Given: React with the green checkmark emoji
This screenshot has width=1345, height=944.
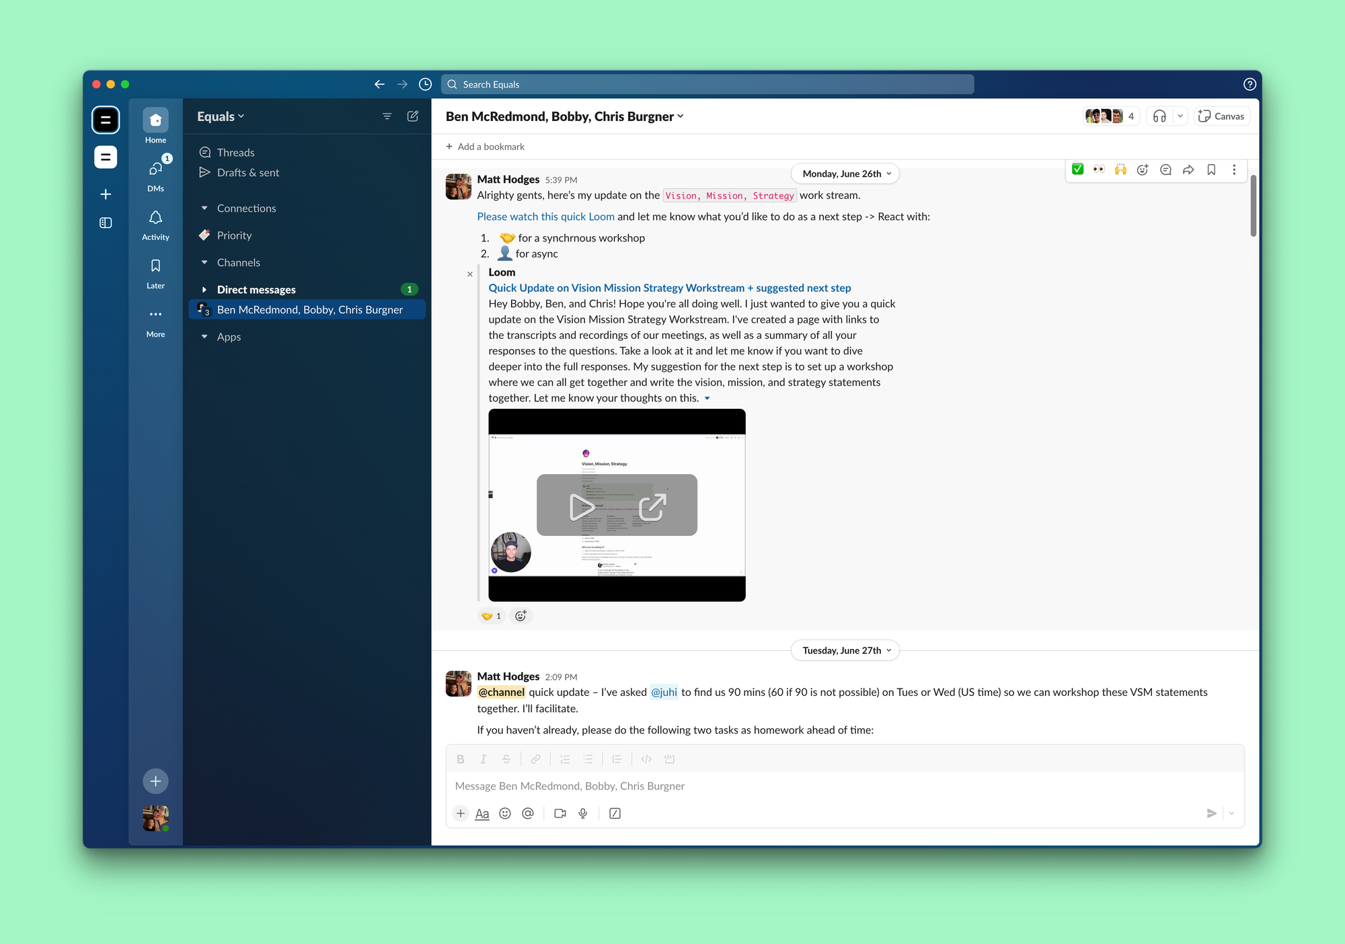Looking at the screenshot, I should tap(1077, 169).
